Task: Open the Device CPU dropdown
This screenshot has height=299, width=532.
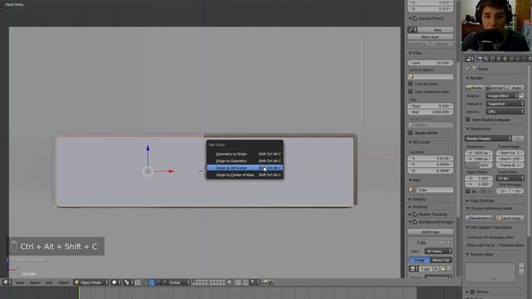Action: (x=505, y=111)
